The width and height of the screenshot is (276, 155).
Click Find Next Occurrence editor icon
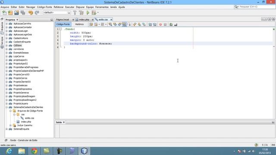(x=120, y=25)
